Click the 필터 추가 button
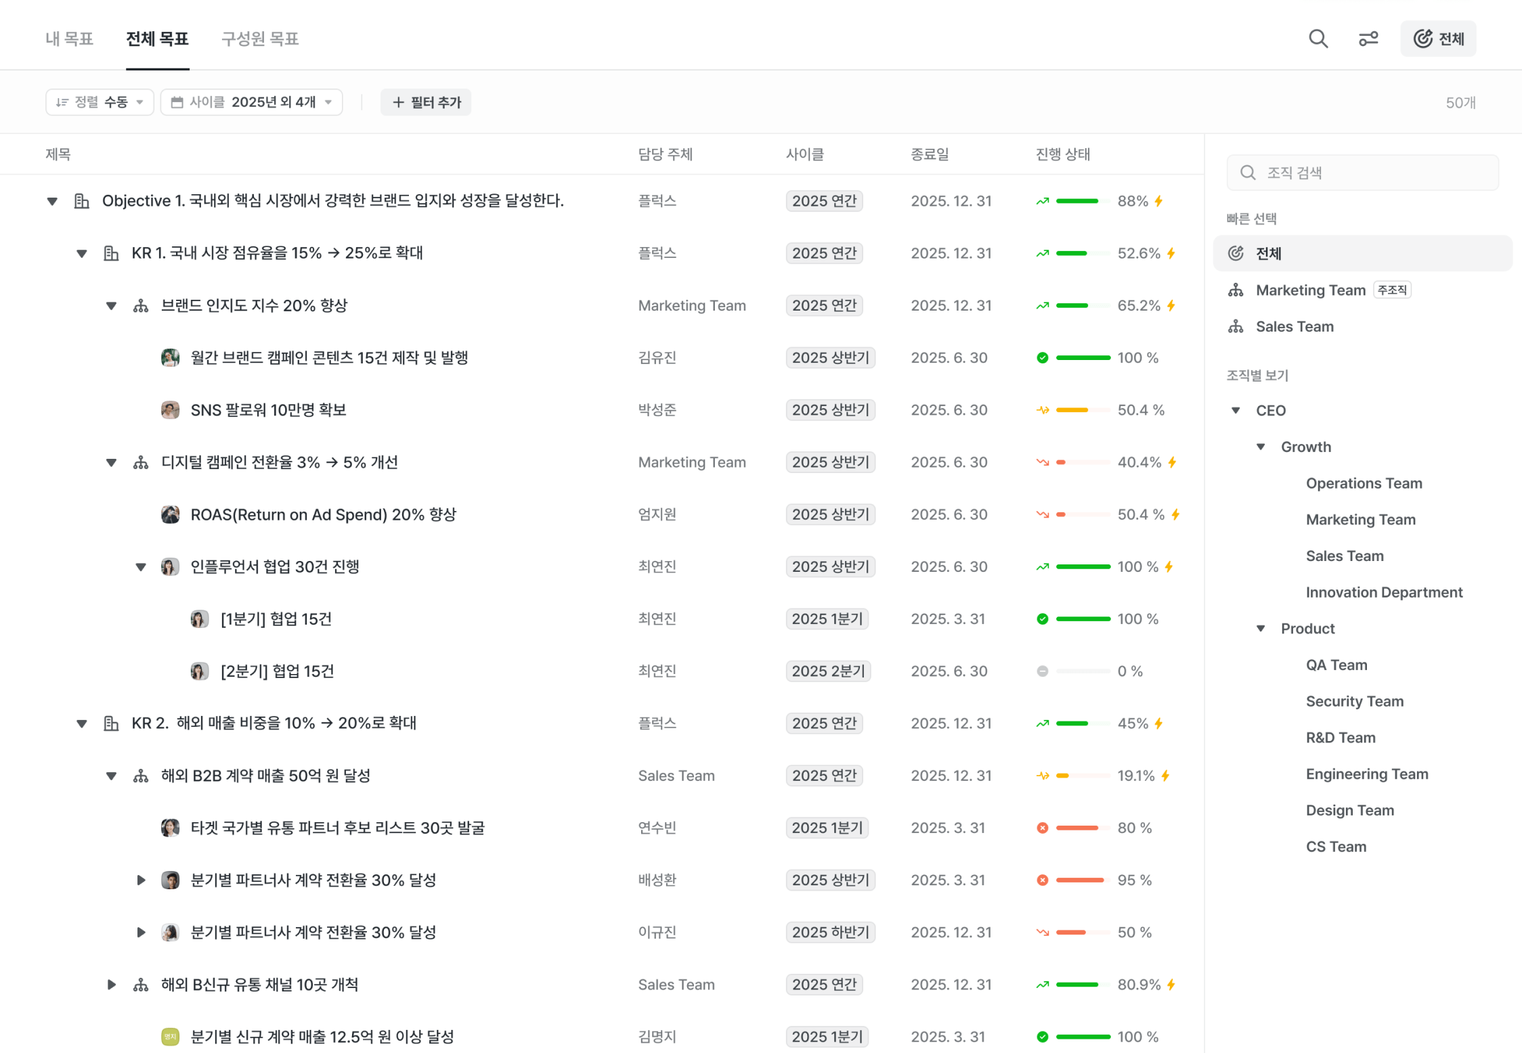Image resolution: width=1522 pixels, height=1053 pixels. [x=426, y=102]
